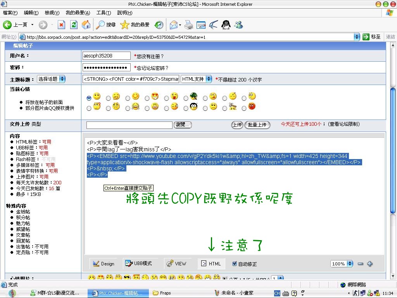Click the 用户名 input field
Screen dimensions: 397x298
pos(107,56)
